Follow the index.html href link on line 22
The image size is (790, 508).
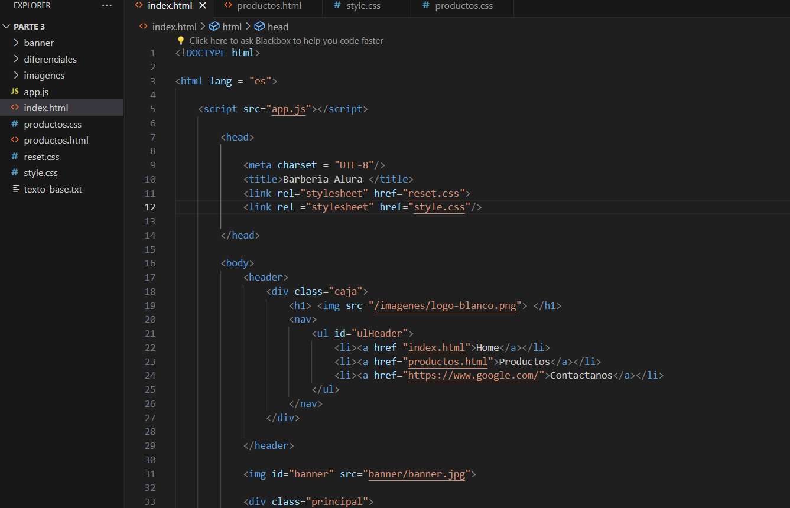click(x=436, y=348)
